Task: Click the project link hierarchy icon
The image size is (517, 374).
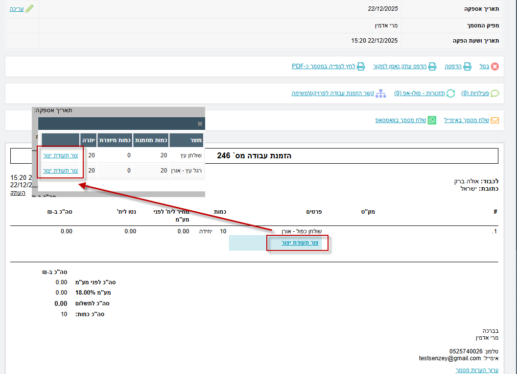Action: coord(381,93)
